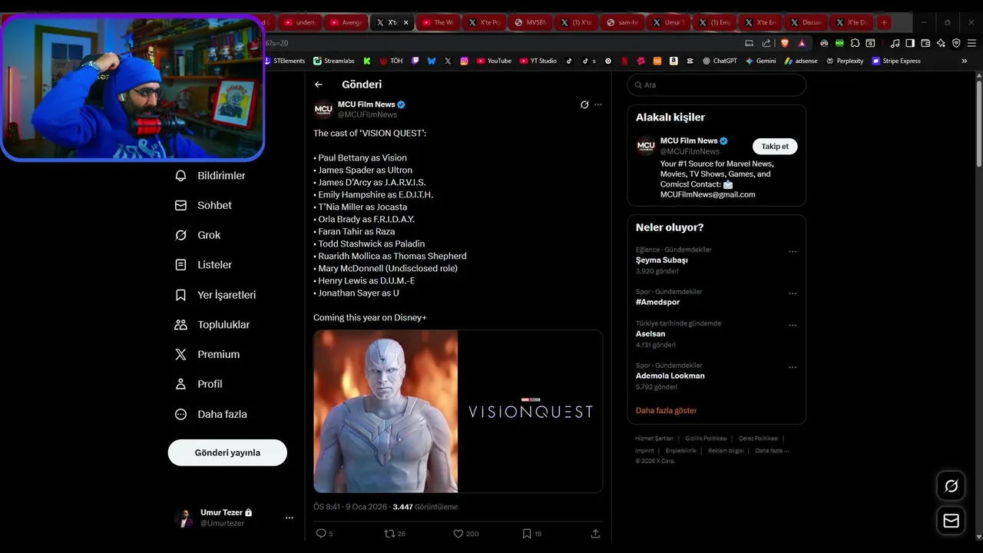
Task: Open Sohbet messages in sidebar
Action: [204, 205]
